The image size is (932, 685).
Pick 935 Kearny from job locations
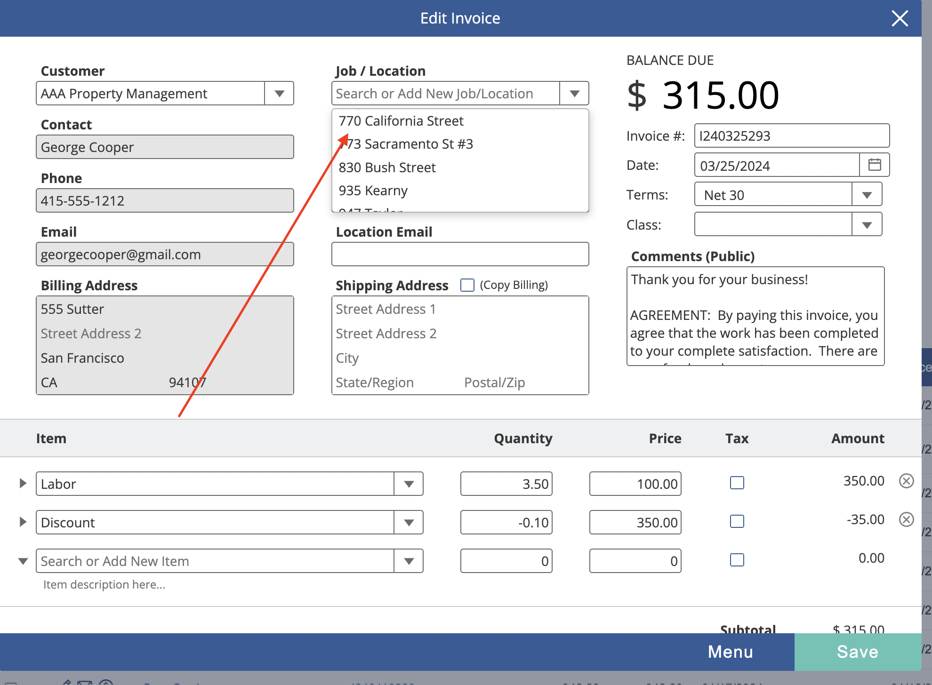click(x=373, y=191)
